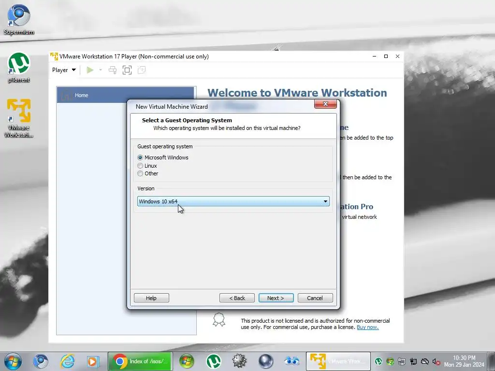Image resolution: width=495 pixels, height=371 pixels.
Task: Close the New Virtual Machine Wizard dialog
Action: (325, 104)
